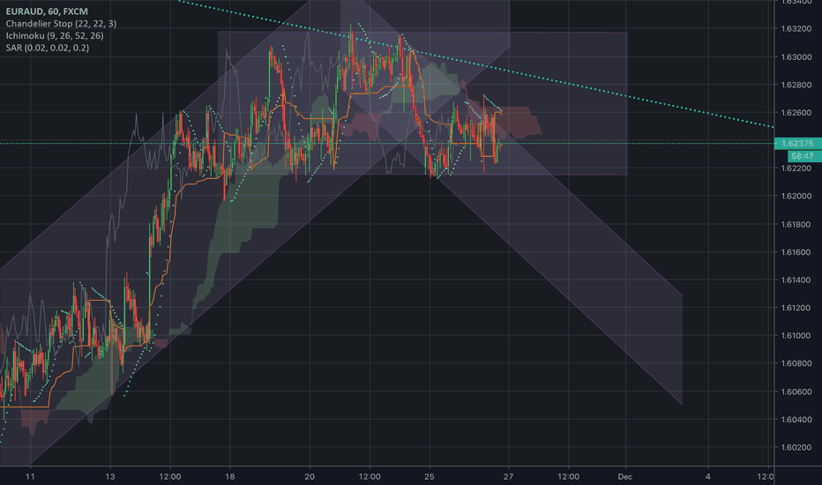This screenshot has width=822, height=485.
Task: Select the 18 date on time axis
Action: tap(229, 475)
